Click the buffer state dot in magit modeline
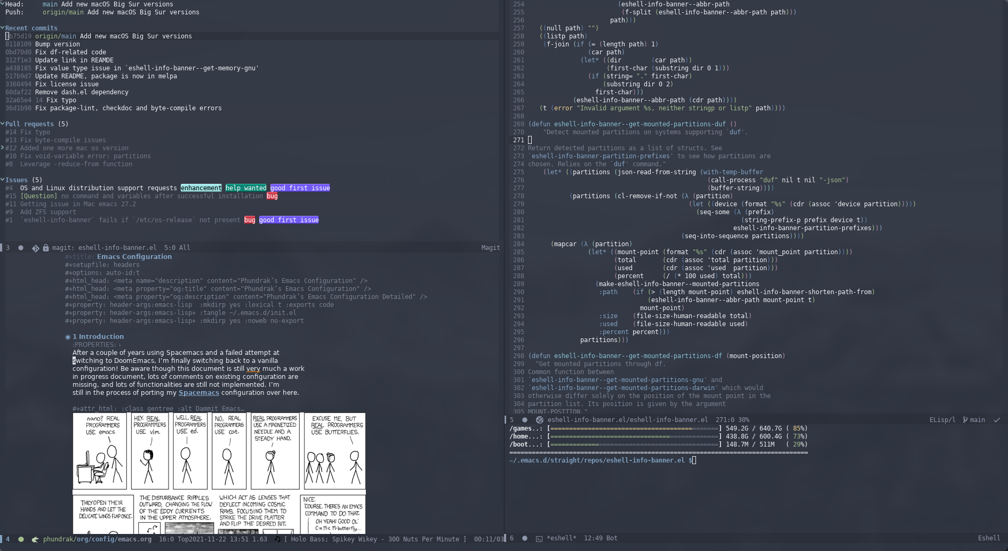This screenshot has width=1008, height=551. tap(21, 248)
